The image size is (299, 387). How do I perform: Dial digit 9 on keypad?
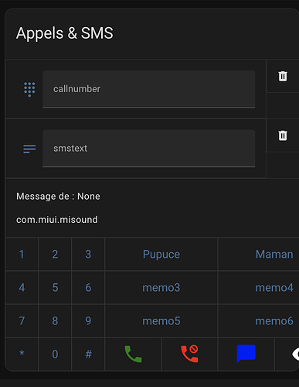pyautogui.click(x=88, y=321)
